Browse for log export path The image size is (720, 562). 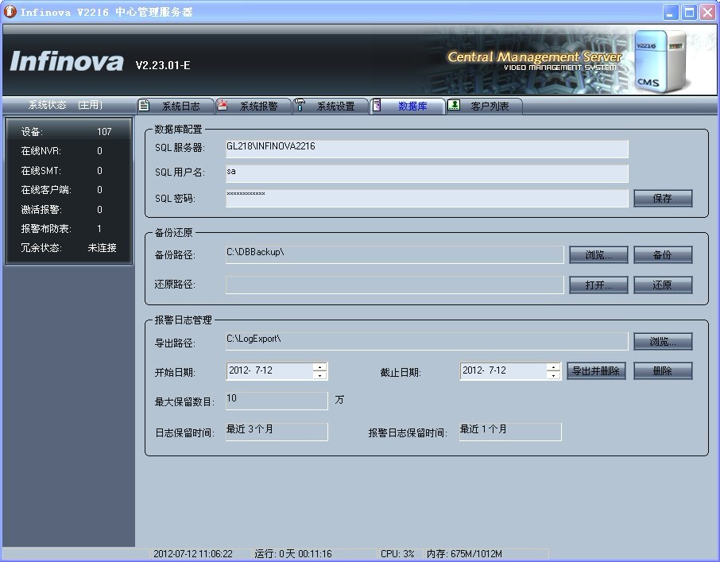point(663,342)
